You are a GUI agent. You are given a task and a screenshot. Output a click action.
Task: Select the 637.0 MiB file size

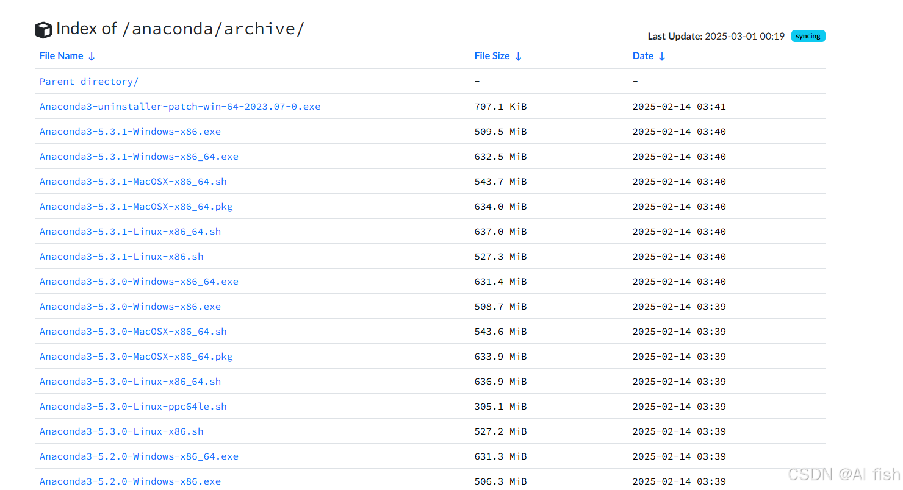point(500,232)
